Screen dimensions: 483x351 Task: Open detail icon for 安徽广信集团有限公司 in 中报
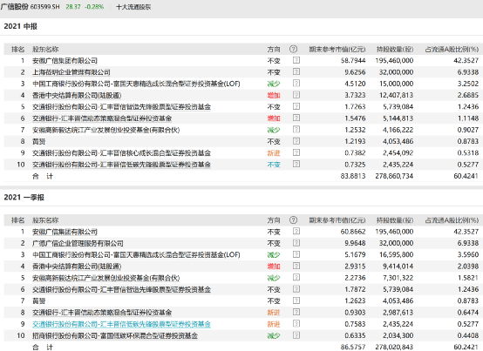(x=296, y=60)
